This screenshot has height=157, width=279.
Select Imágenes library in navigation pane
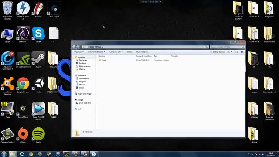81,82
